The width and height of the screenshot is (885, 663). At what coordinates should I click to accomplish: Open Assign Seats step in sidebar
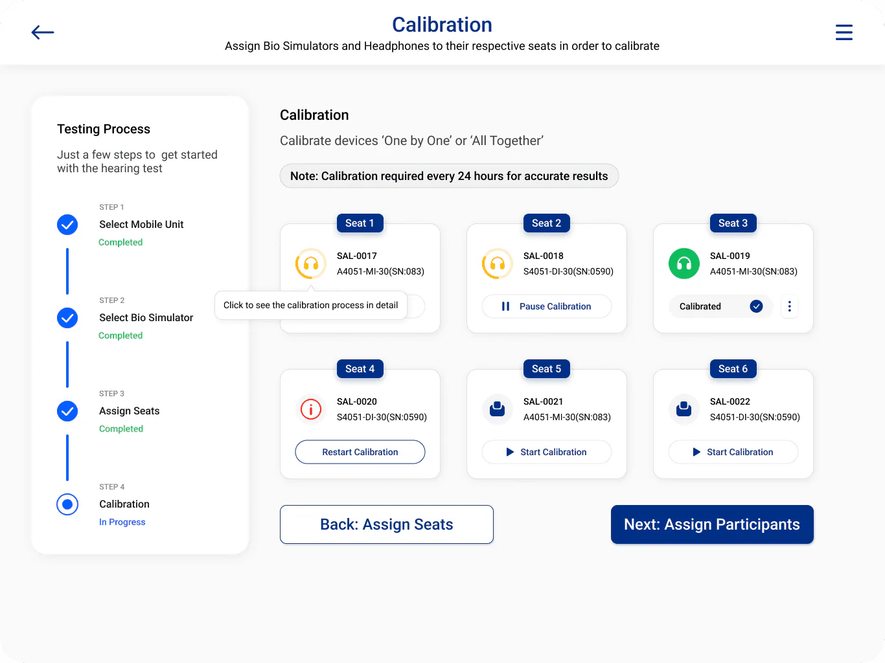(130, 410)
